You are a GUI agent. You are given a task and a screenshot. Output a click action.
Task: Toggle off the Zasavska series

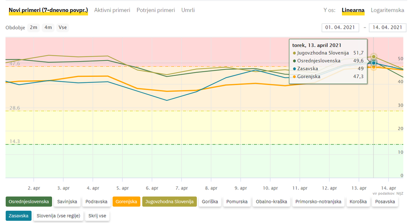tap(18, 216)
